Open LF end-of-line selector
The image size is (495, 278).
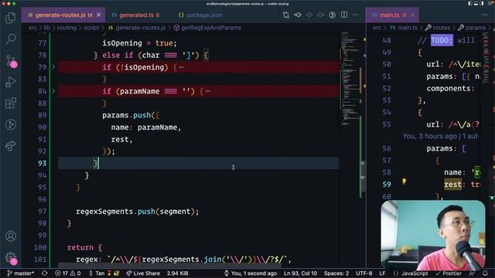[x=382, y=273]
